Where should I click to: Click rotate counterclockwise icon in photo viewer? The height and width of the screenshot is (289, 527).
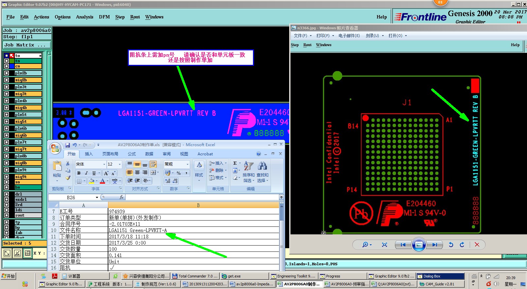pyautogui.click(x=451, y=245)
